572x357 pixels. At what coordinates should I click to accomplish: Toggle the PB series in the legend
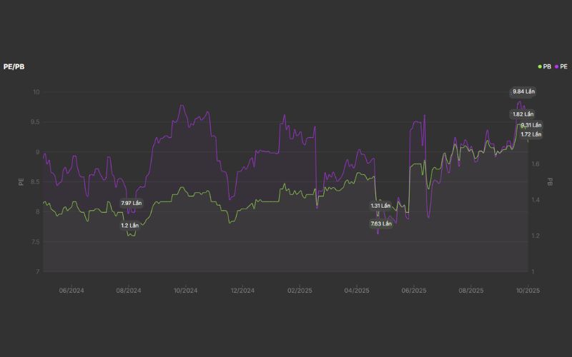tap(547, 66)
